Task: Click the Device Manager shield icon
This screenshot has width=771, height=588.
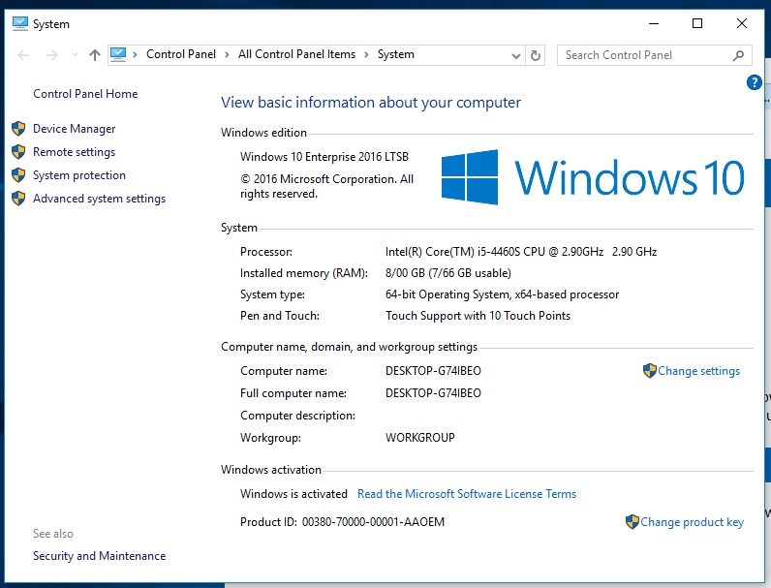Action: (x=18, y=128)
